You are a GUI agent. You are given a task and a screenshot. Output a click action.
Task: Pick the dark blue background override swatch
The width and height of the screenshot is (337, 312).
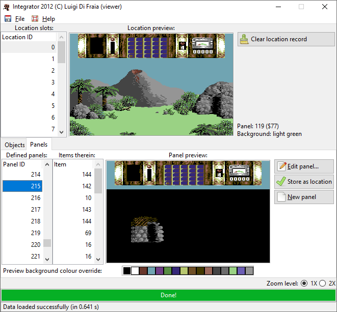coord(176,271)
